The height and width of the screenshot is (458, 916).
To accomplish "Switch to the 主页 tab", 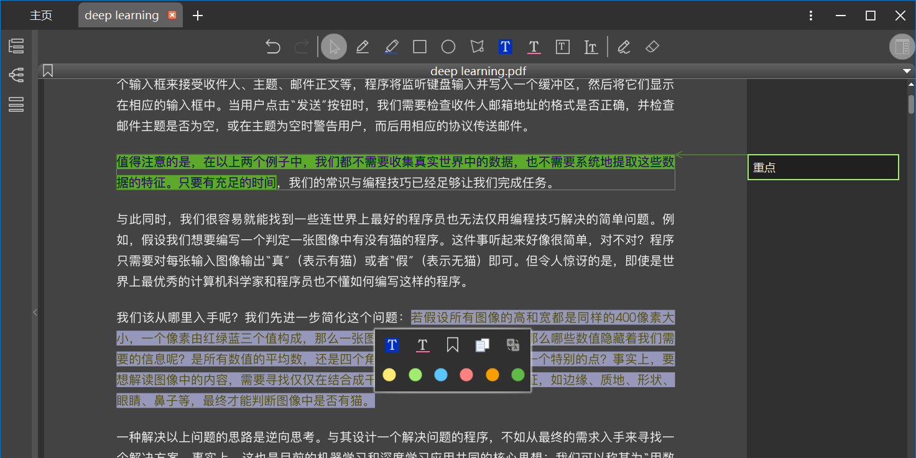I will pos(41,16).
